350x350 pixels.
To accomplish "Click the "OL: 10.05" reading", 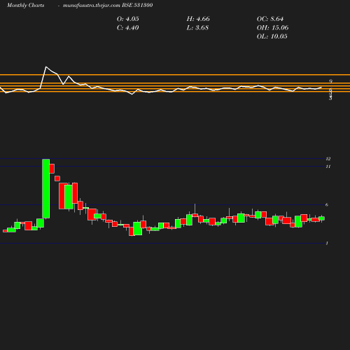I will [272, 36].
